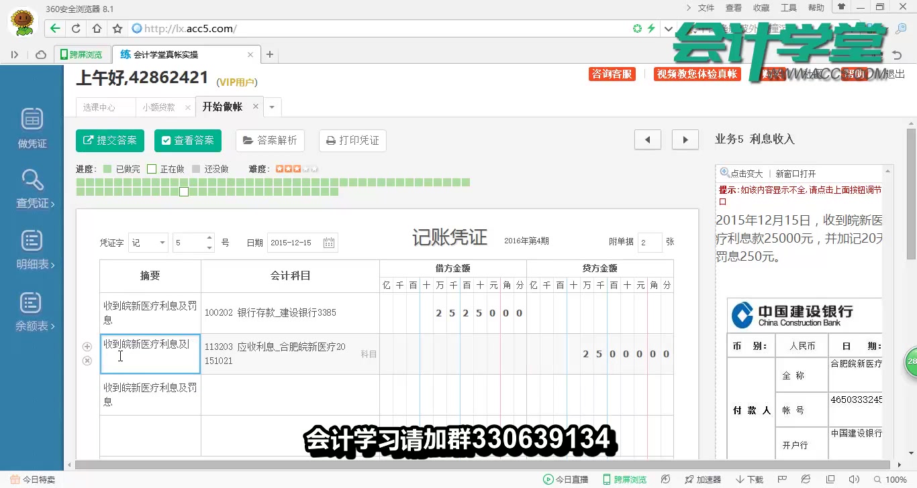The image size is (917, 488).
Task: Open the 工具 menu
Action: [x=788, y=8]
